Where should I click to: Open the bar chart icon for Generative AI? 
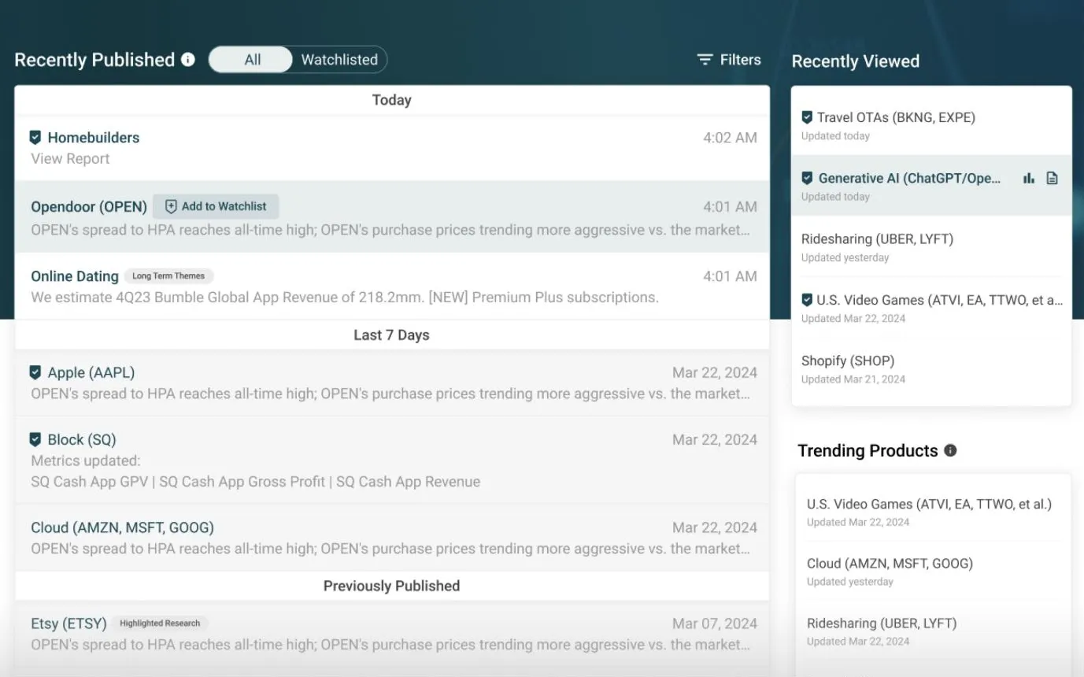click(1029, 178)
